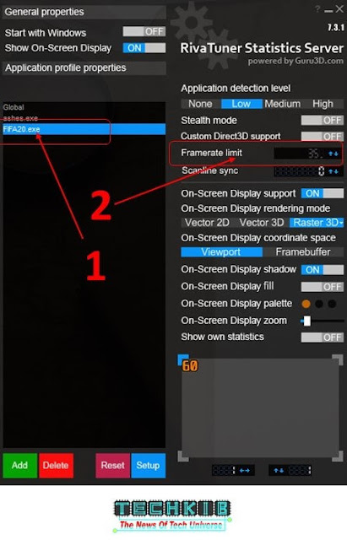This screenshot has width=347, height=540.
Task: Click the bottom-right corner marker of preview
Action: coord(338,456)
